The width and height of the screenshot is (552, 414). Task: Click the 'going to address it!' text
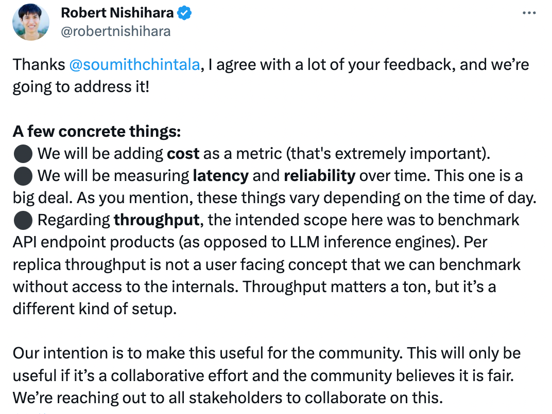point(81,87)
